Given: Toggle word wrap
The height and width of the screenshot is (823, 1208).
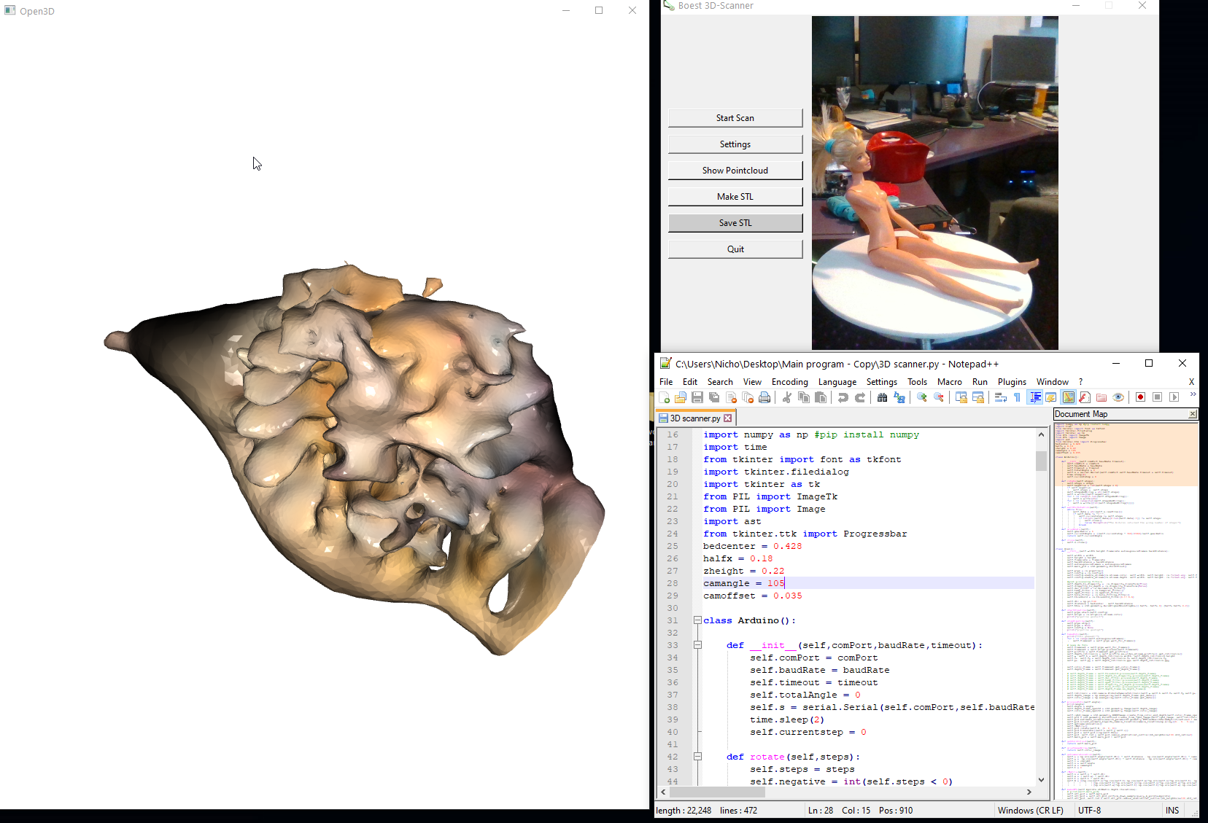Looking at the screenshot, I should [x=999, y=397].
